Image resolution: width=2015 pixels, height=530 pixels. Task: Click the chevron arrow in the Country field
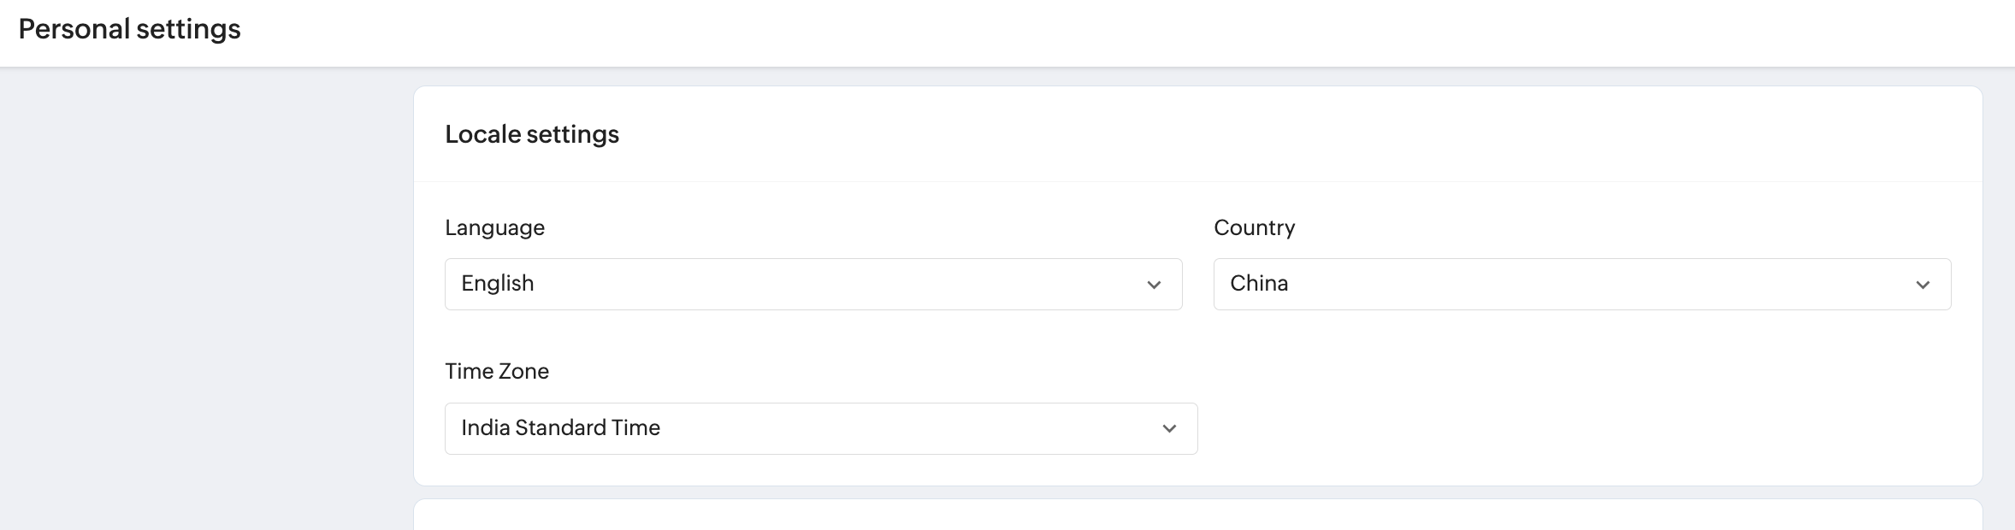click(1923, 285)
